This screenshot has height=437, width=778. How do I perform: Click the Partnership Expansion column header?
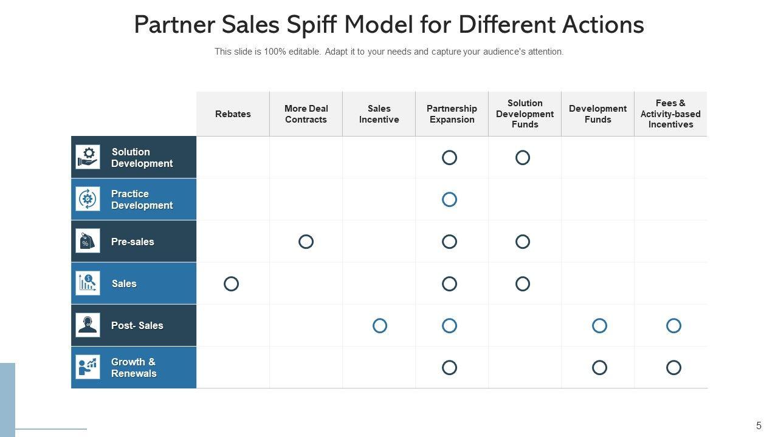(452, 114)
